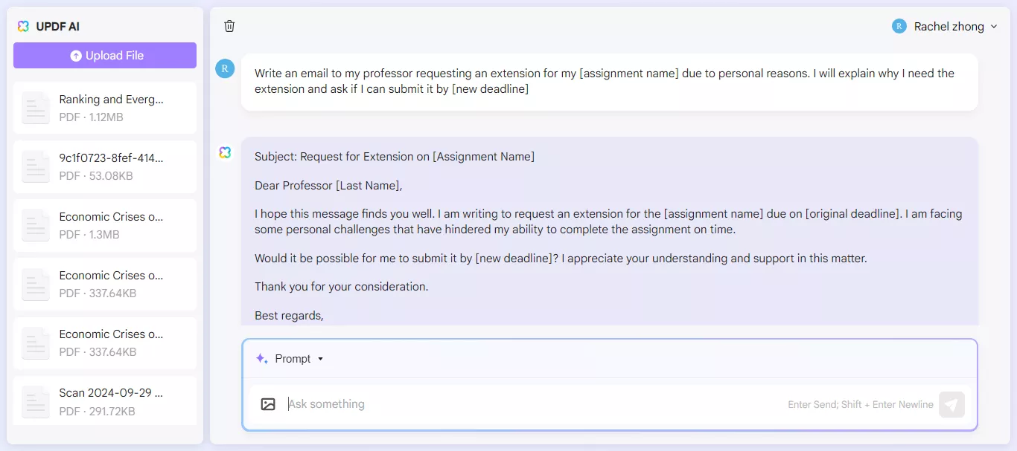Click the sparkle icon beside Prompt
Image resolution: width=1017 pixels, height=451 pixels.
(261, 358)
